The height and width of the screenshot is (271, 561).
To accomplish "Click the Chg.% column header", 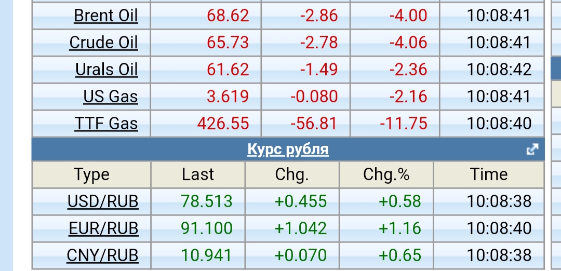I will 386,175.
